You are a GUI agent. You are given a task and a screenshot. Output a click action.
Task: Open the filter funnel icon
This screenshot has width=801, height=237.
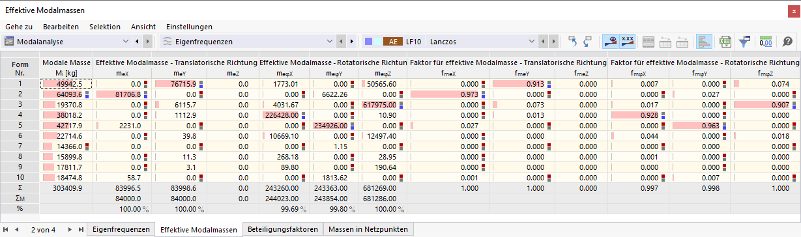(744, 41)
